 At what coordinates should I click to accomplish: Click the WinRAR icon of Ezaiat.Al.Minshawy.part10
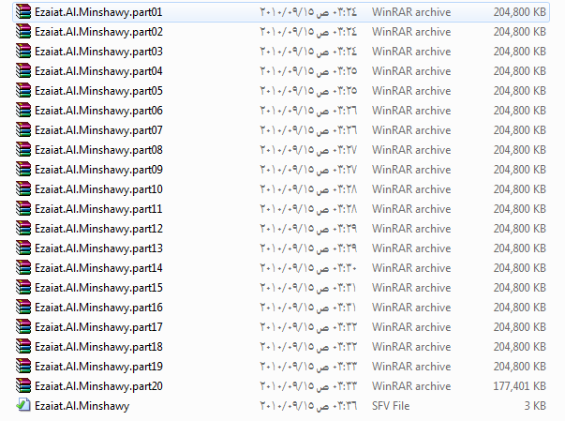[x=23, y=188]
